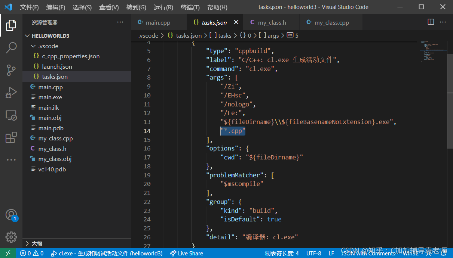Screen dimensions: 453x258
Task: Open the Extensions view
Action: click(11, 138)
